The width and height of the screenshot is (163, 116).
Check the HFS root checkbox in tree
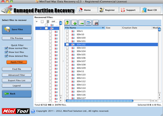[x=42, y=22]
